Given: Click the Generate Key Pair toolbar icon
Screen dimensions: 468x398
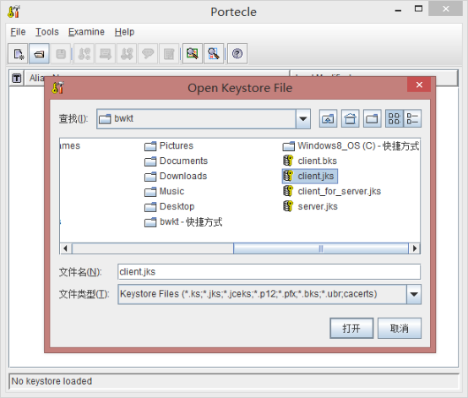Looking at the screenshot, I should [84, 54].
